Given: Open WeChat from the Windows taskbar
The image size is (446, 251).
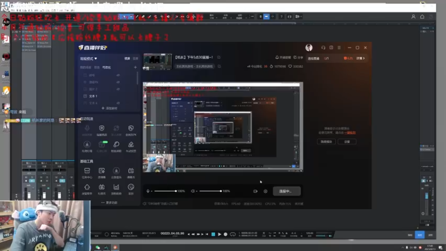Looking at the screenshot, I should tap(98, 247).
